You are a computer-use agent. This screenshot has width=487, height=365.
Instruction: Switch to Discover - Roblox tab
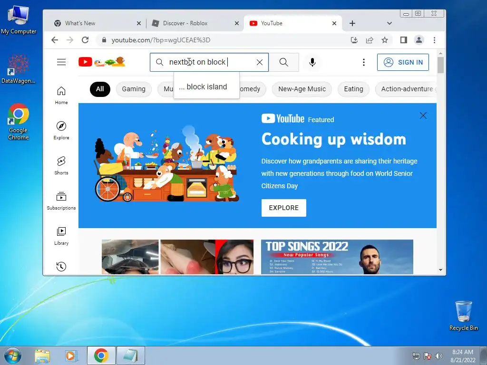(x=194, y=23)
